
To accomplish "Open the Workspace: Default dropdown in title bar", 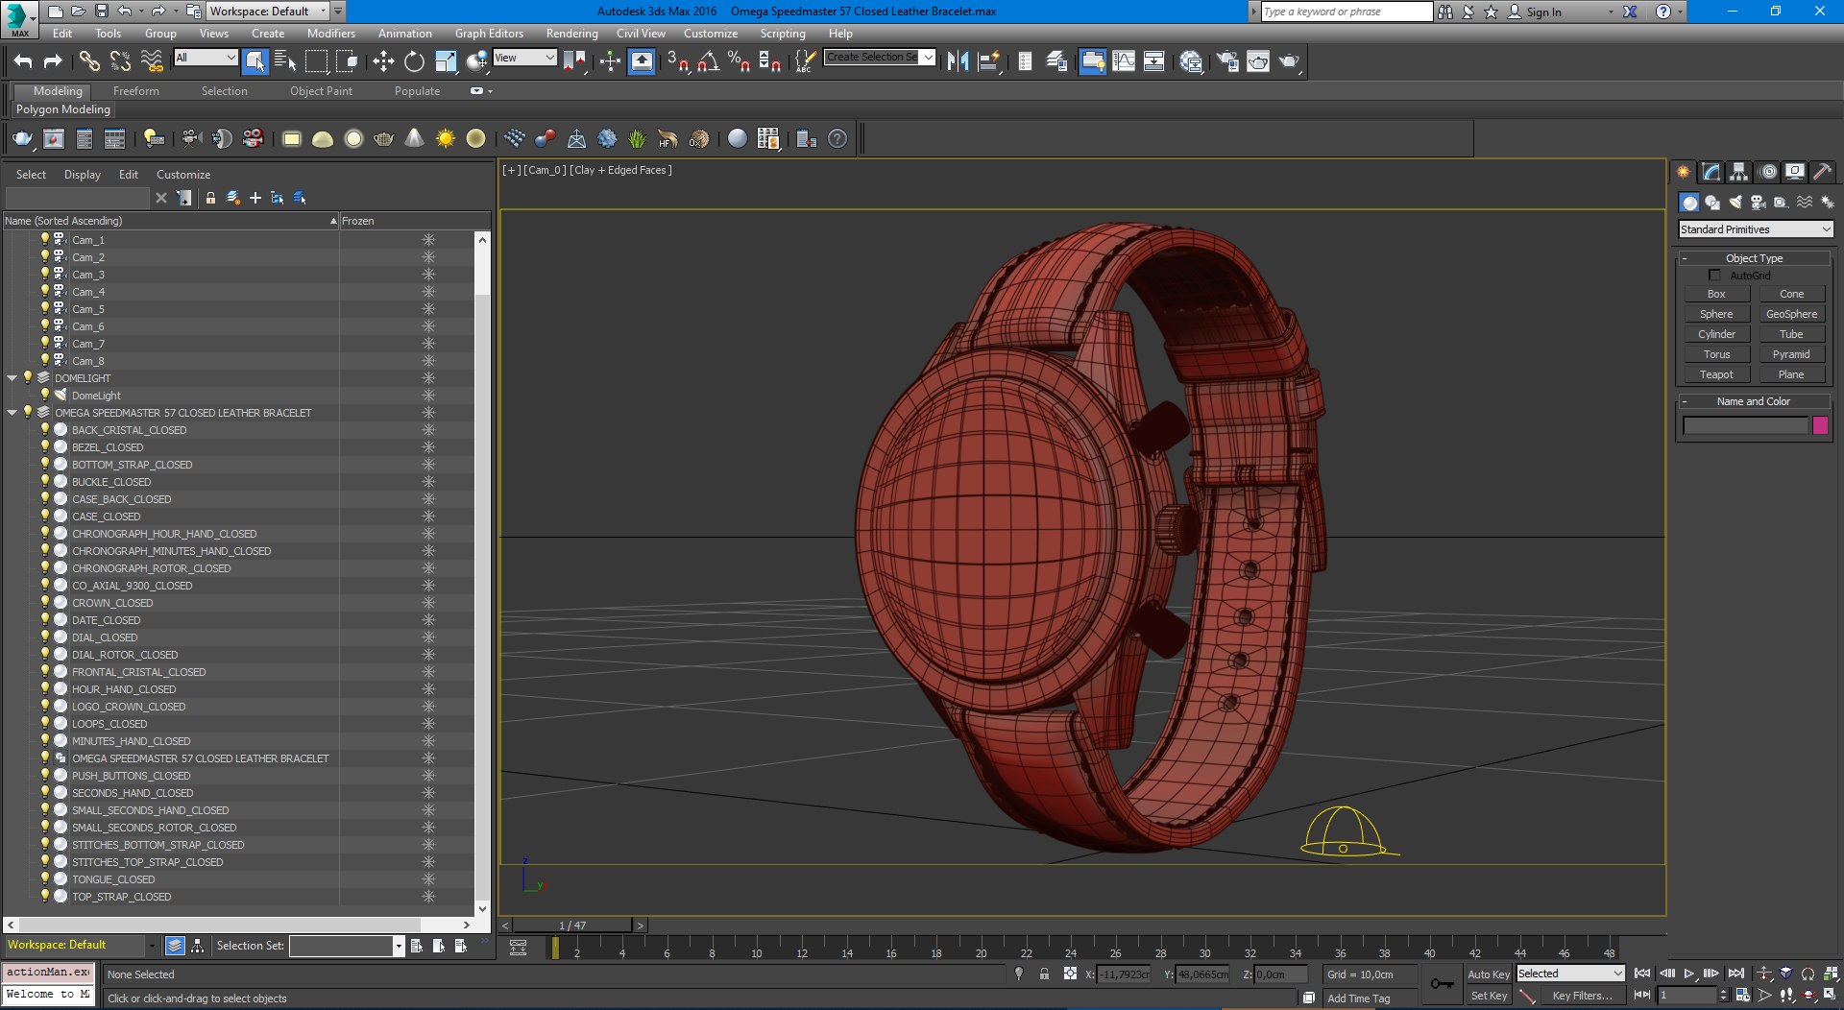I will [x=268, y=12].
